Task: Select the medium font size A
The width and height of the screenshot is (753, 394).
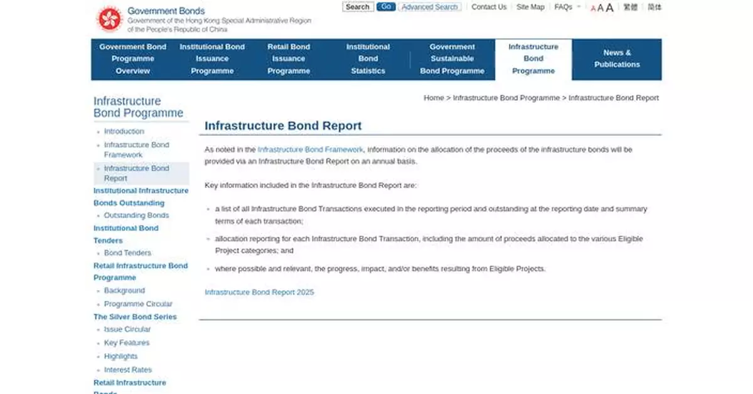Action: pyautogui.click(x=601, y=7)
